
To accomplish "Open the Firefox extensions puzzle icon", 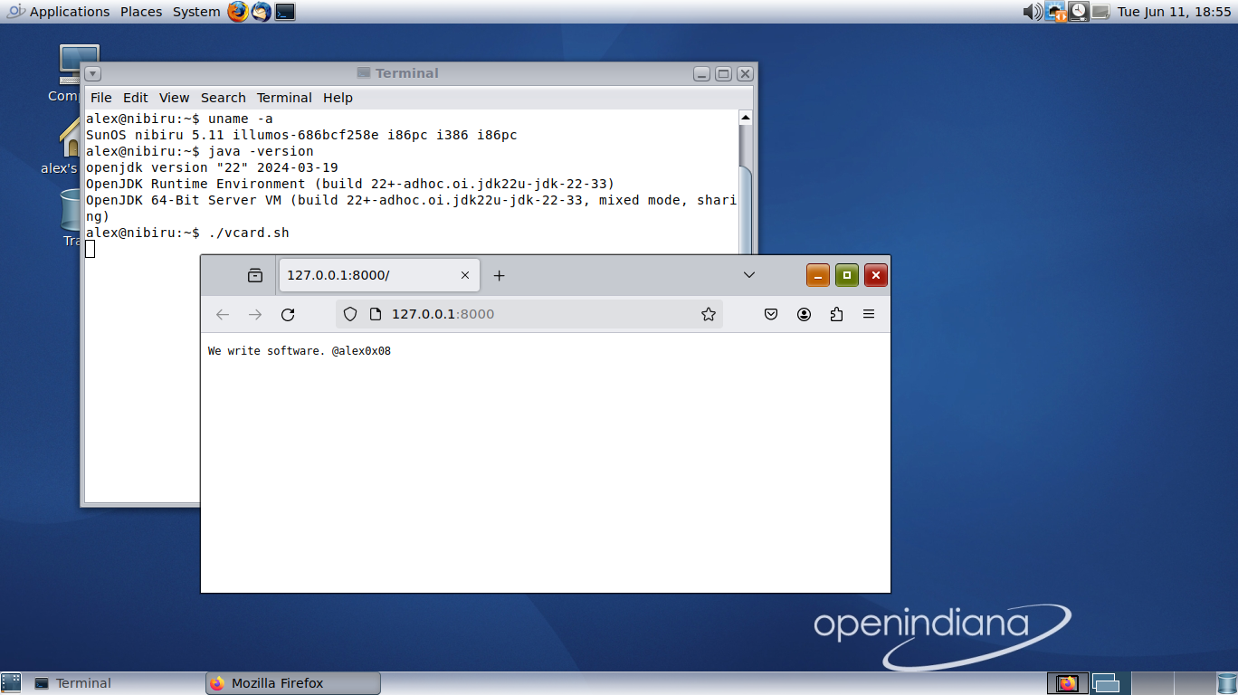I will click(836, 314).
